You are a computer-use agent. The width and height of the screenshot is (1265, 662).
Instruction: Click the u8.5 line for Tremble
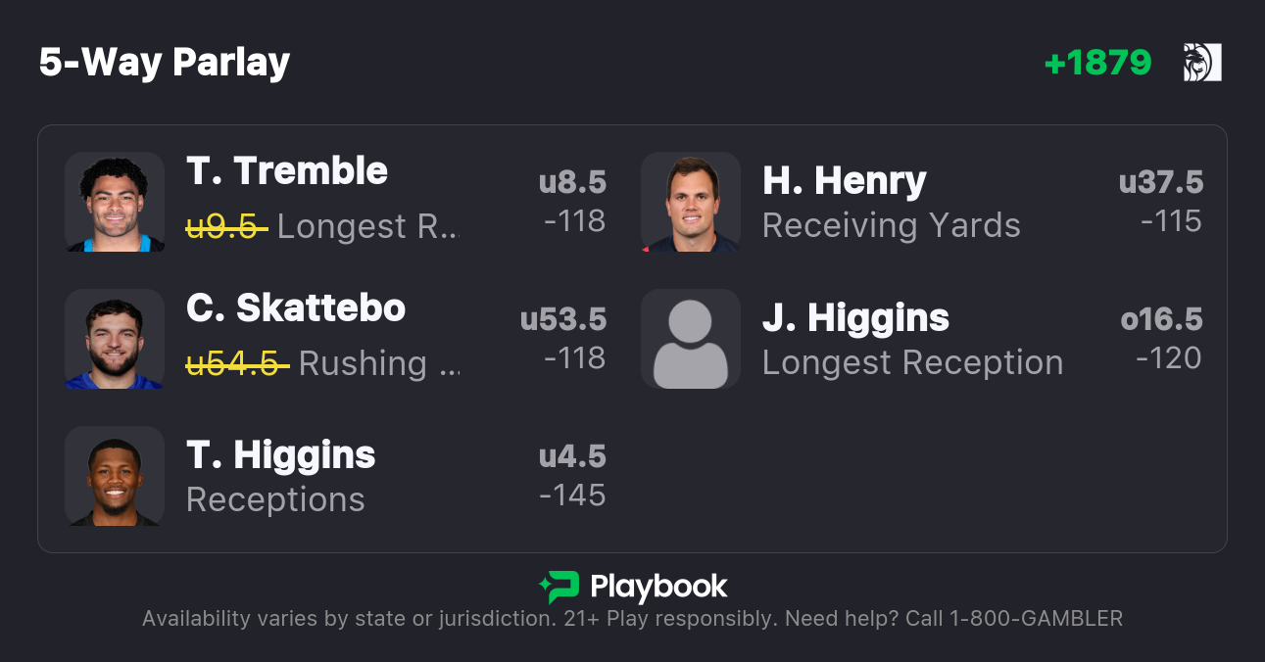click(x=572, y=182)
